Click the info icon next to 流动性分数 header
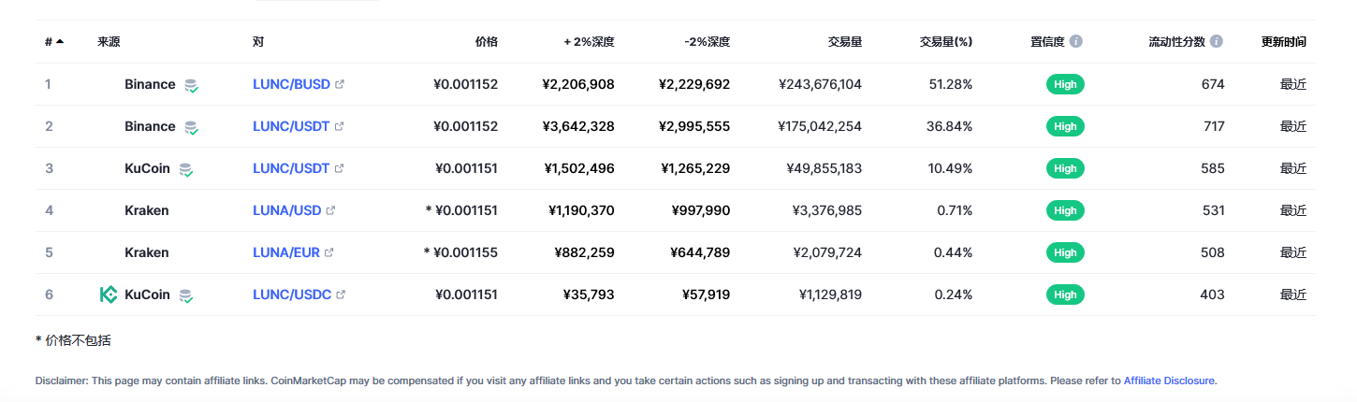 point(1217,41)
